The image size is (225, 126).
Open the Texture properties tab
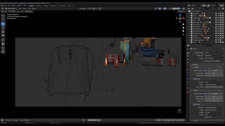coord(188,92)
